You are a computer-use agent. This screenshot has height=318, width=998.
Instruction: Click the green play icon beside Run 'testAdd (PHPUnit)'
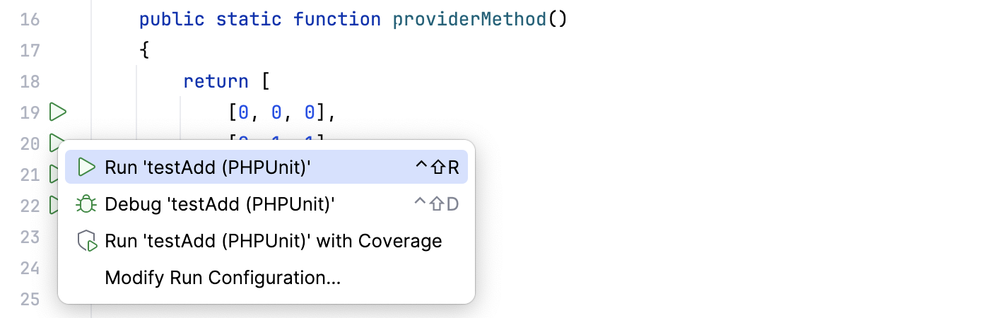pyautogui.click(x=86, y=167)
